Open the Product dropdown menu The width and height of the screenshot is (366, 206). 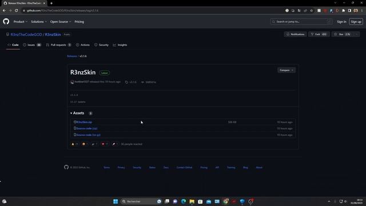coord(21,22)
